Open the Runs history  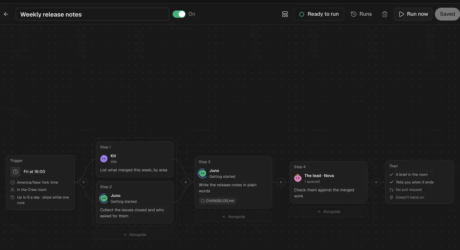click(x=361, y=14)
